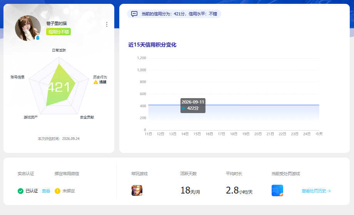Click the 421 score in radar chart
This screenshot has height=215, width=354.
59,87
